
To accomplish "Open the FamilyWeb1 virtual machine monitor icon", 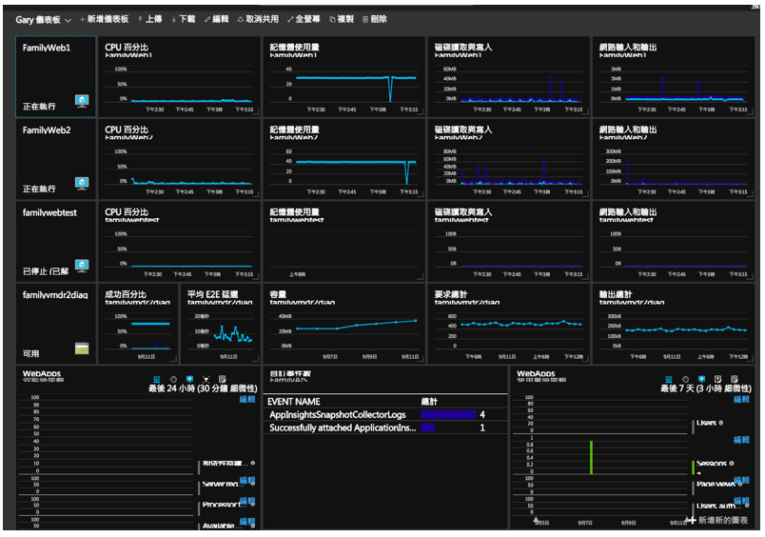I will [82, 101].
